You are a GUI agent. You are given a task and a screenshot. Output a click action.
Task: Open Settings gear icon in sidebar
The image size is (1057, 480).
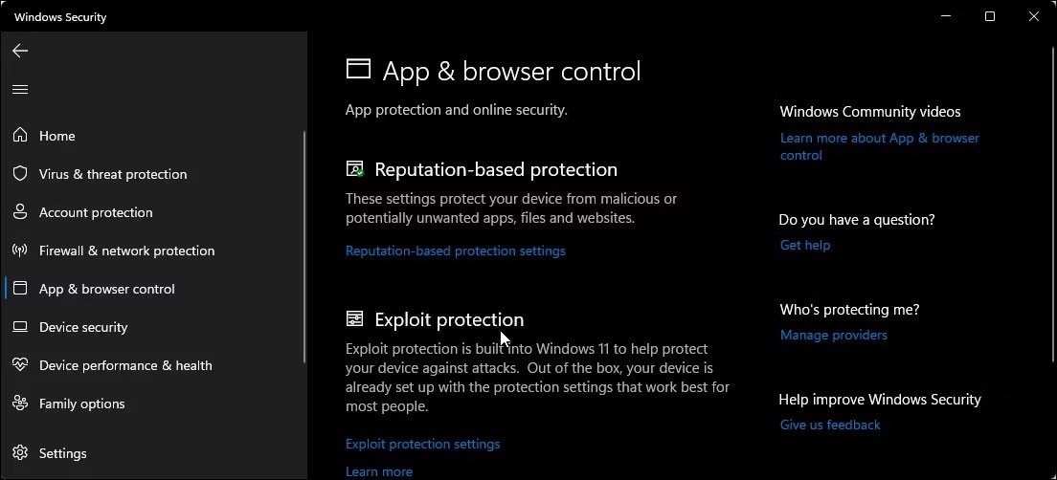(20, 452)
